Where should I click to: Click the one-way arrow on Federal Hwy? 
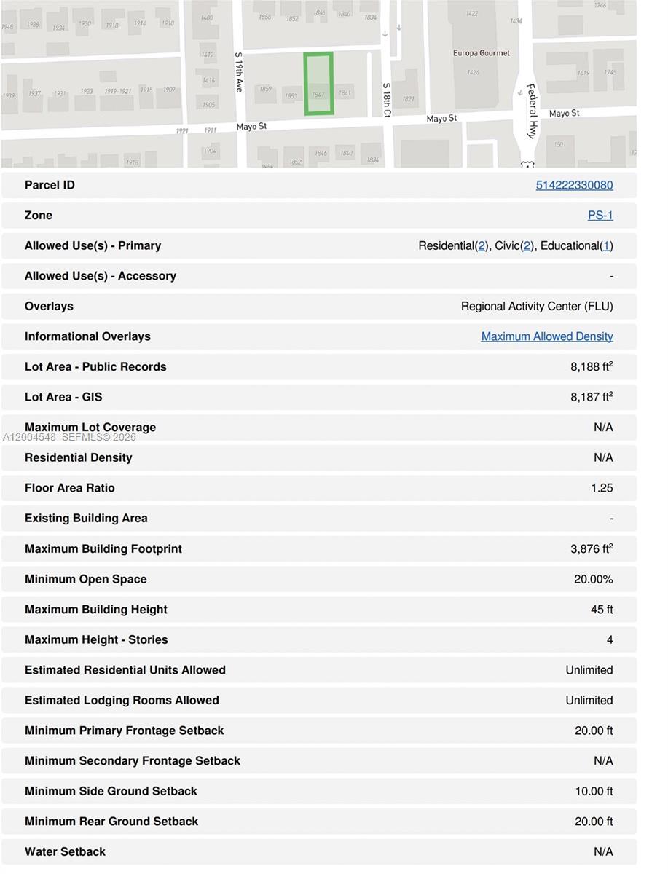519,92
